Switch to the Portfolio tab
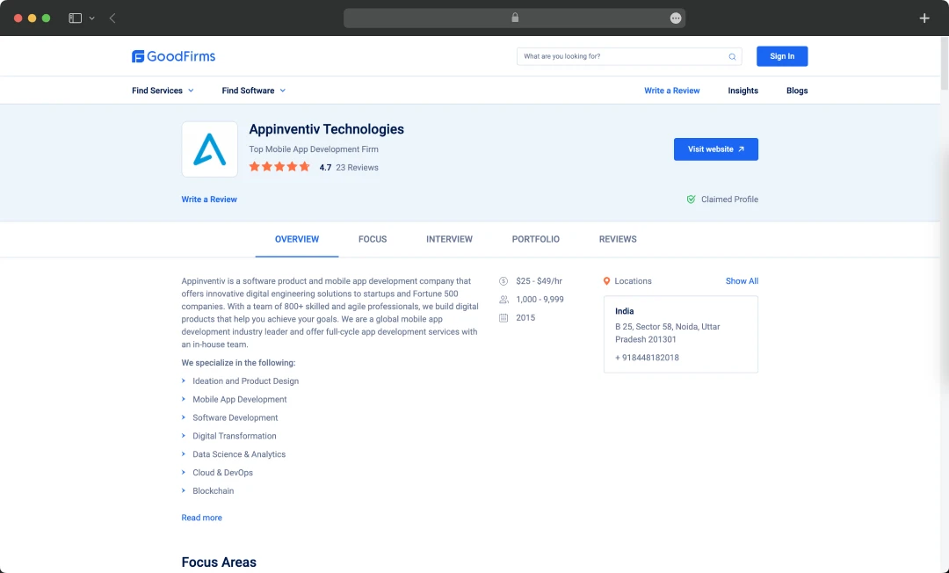The width and height of the screenshot is (949, 573). coord(536,240)
